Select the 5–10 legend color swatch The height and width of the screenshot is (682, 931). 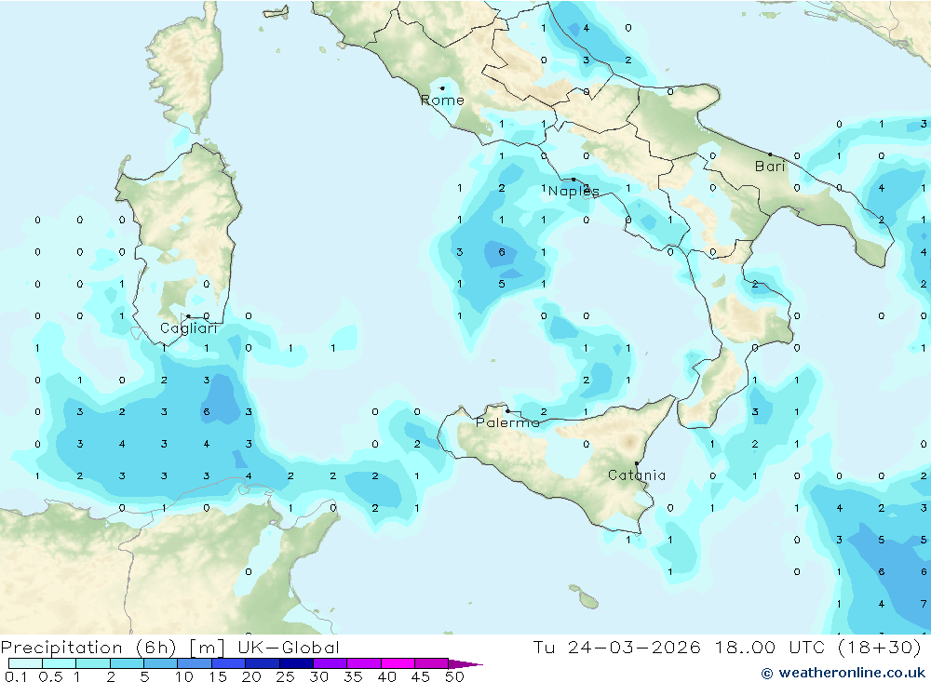point(161,663)
